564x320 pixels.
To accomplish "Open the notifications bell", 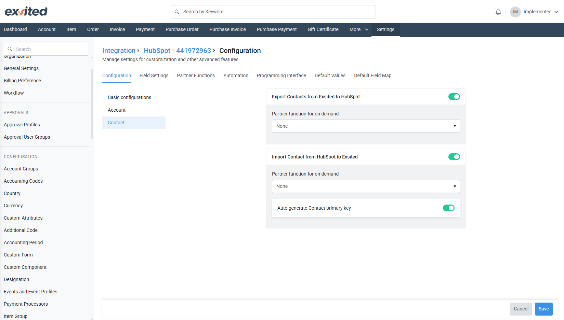I will pos(498,12).
